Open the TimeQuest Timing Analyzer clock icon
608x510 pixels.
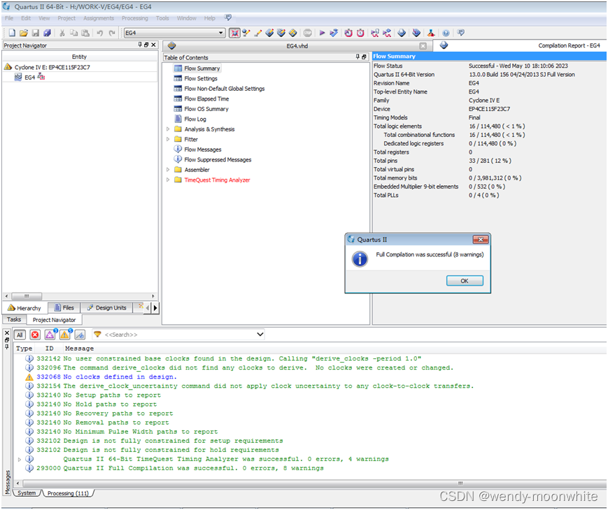tap(361, 32)
